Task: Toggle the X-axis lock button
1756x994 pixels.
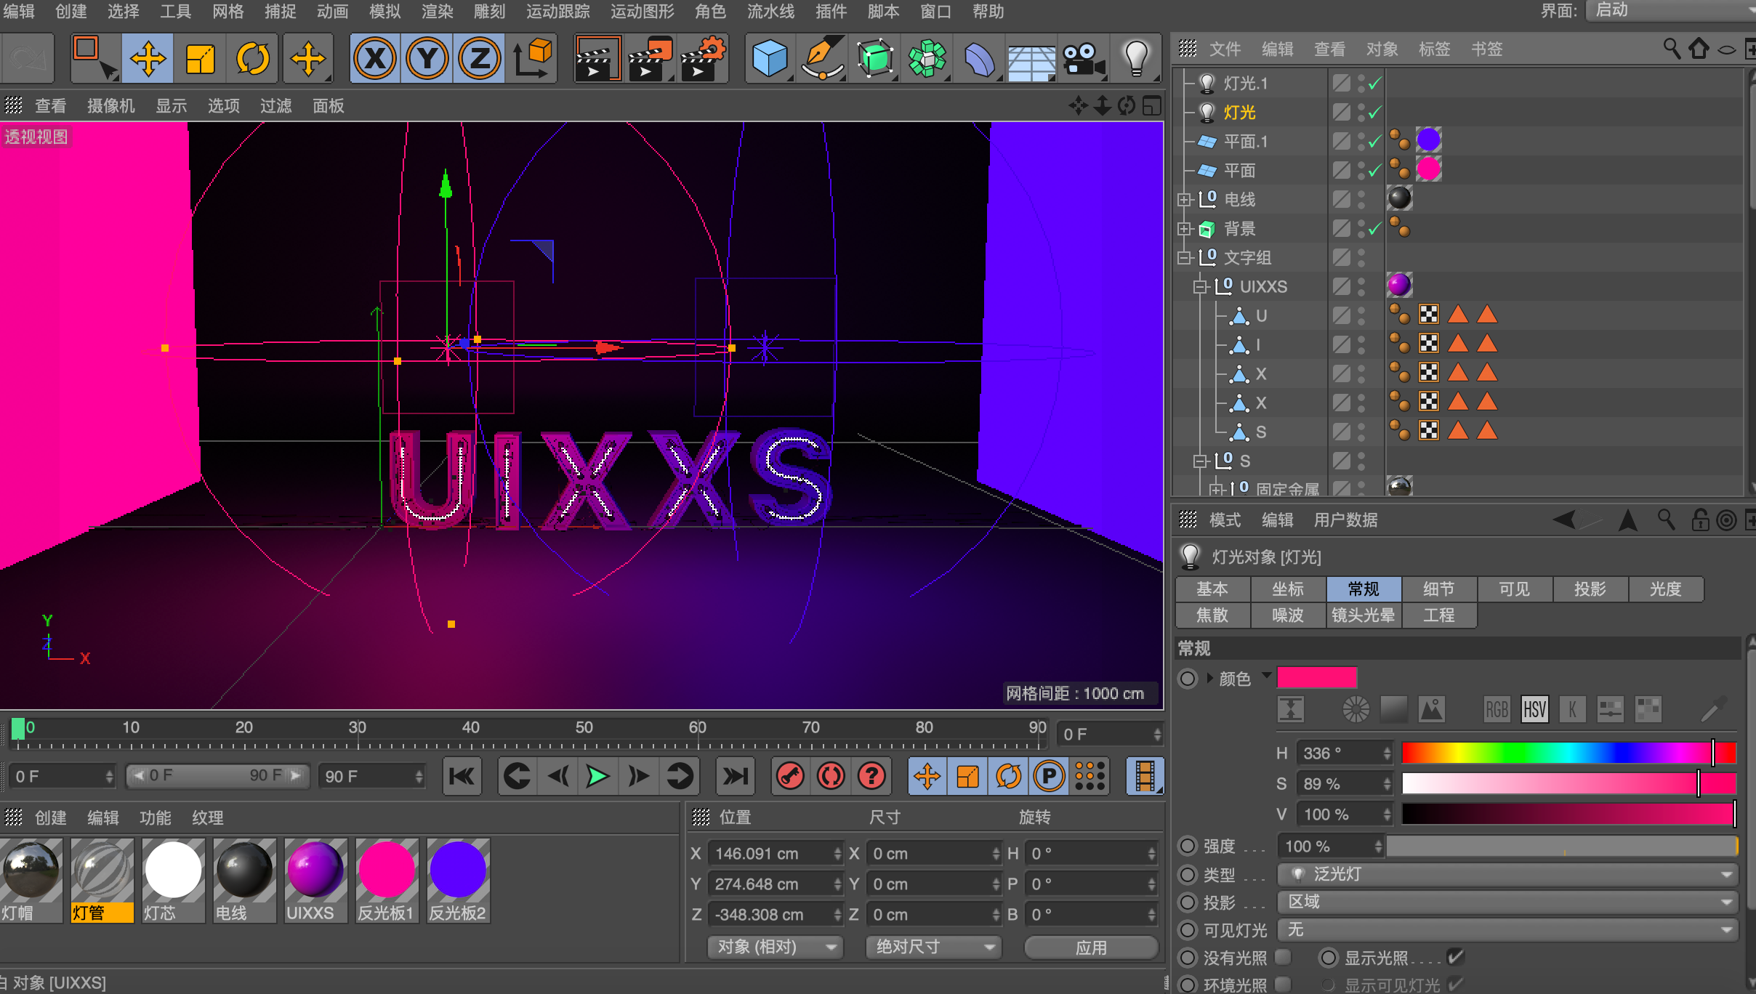Action: tap(375, 59)
